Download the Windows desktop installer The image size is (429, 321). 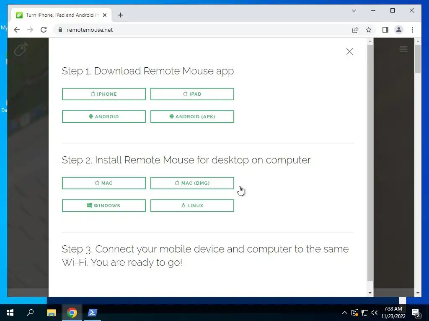[104, 206]
